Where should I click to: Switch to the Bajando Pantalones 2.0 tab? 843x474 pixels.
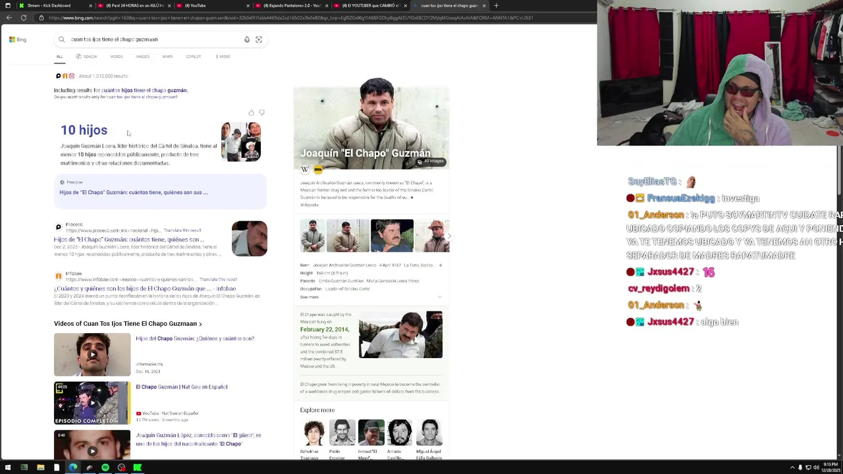pos(292,5)
